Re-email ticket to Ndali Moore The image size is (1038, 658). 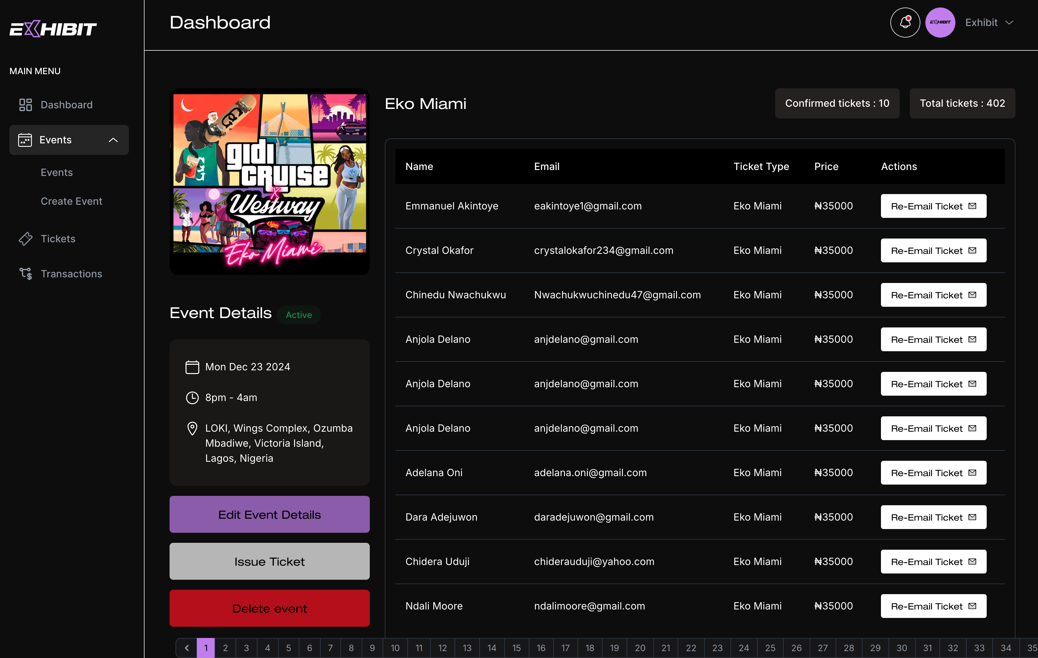[933, 606]
